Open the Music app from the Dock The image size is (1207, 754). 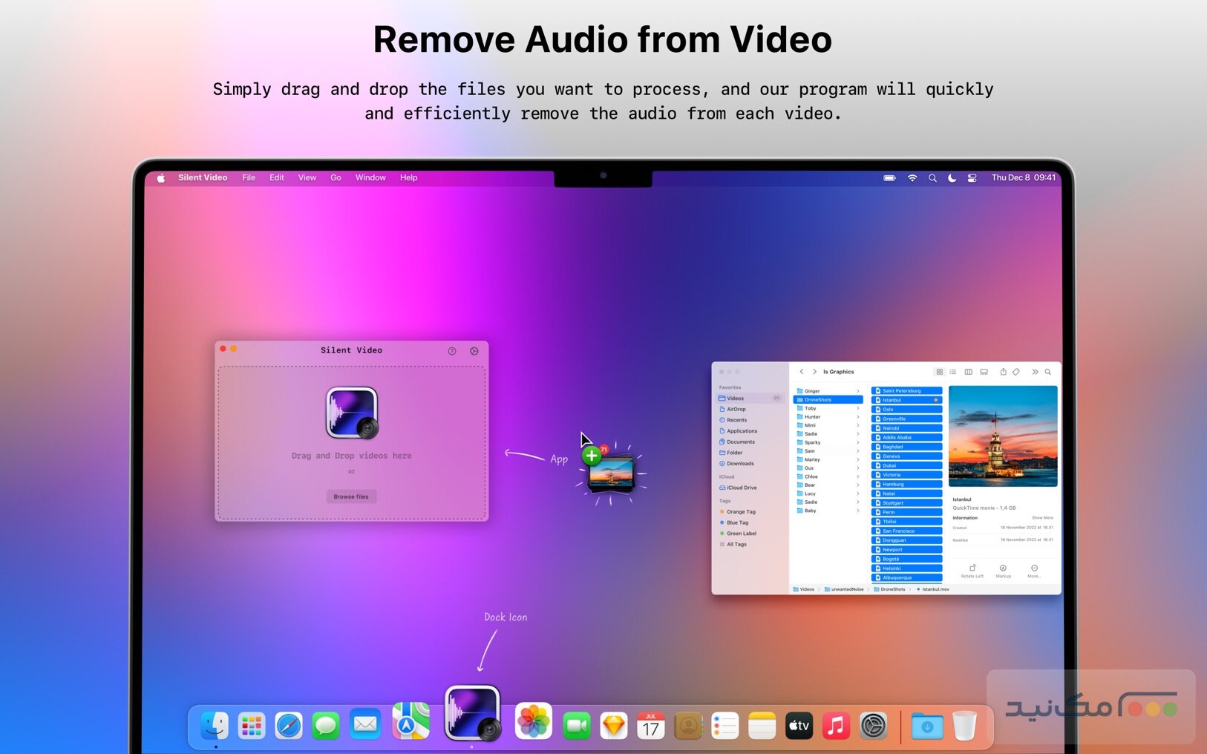click(x=837, y=726)
